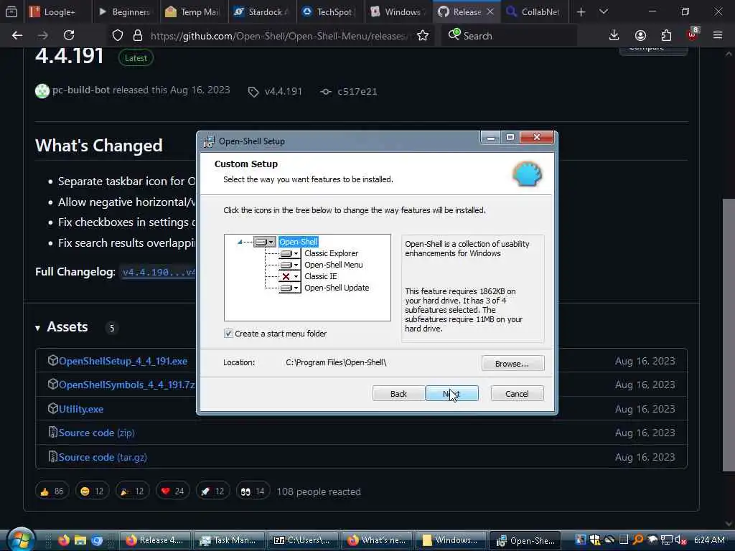Viewport: 735px width, 551px height.
Task: Open the list all tabs chevron
Action: tap(604, 11)
